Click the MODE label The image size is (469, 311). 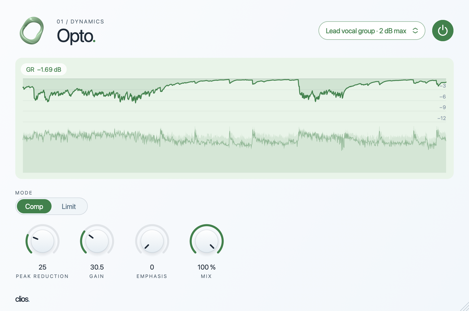[24, 193]
